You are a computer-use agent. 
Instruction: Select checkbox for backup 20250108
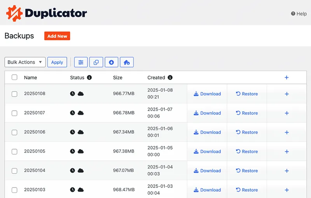coord(14,94)
